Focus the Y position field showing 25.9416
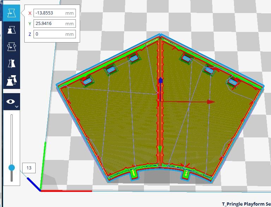Image resolution: width=271 pixels, height=207 pixels. point(49,24)
